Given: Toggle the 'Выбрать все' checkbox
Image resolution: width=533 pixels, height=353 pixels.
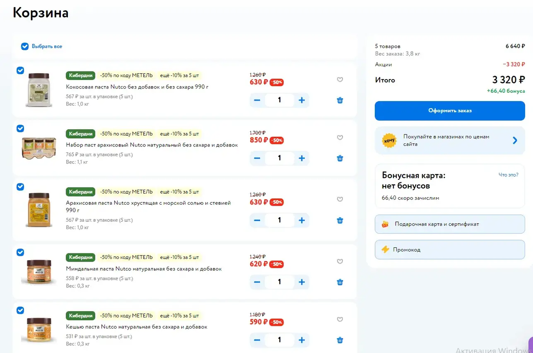Looking at the screenshot, I should point(24,46).
